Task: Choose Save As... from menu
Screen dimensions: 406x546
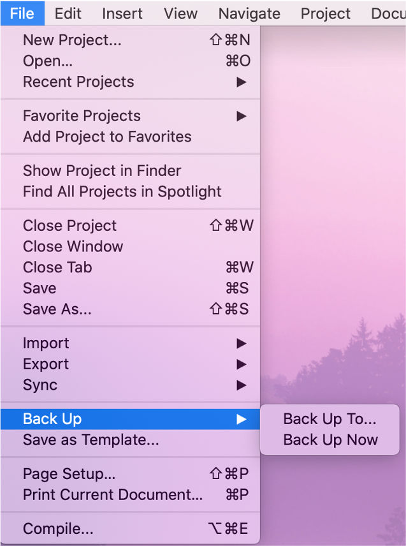Action: click(130, 309)
